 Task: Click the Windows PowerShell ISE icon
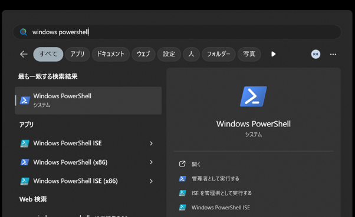tap(25, 143)
